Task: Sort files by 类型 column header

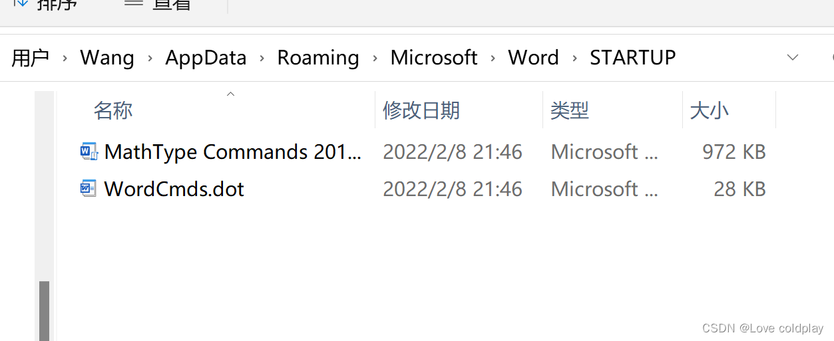Action: point(570,110)
